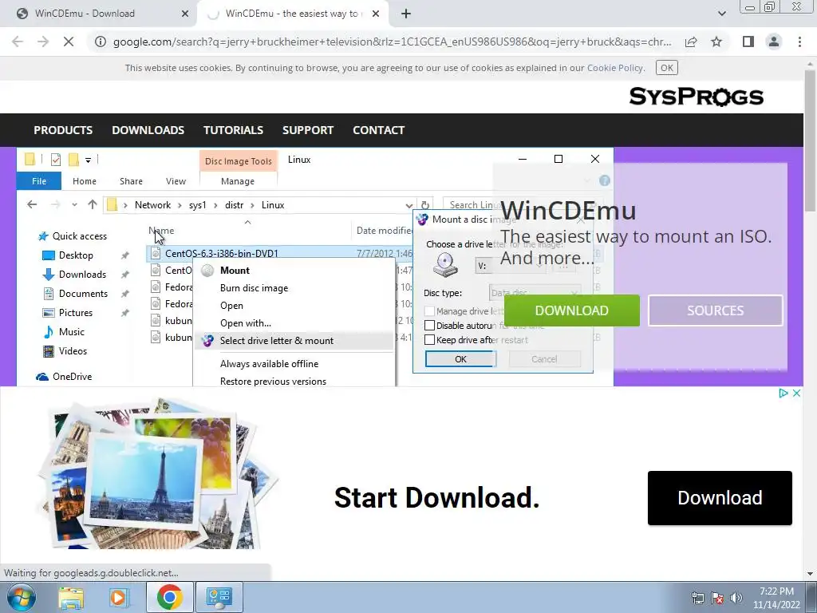This screenshot has height=613, width=817.
Task: Click OK in the Mount a disc image dialog
Action: coord(460,359)
